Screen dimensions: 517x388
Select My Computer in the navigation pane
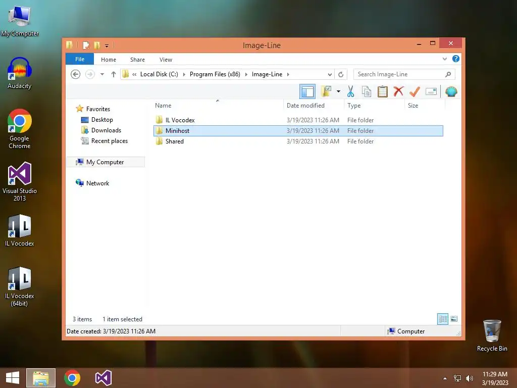point(105,162)
